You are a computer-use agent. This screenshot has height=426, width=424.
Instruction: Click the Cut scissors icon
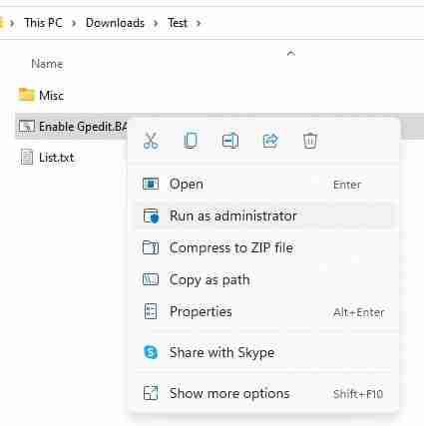151,141
